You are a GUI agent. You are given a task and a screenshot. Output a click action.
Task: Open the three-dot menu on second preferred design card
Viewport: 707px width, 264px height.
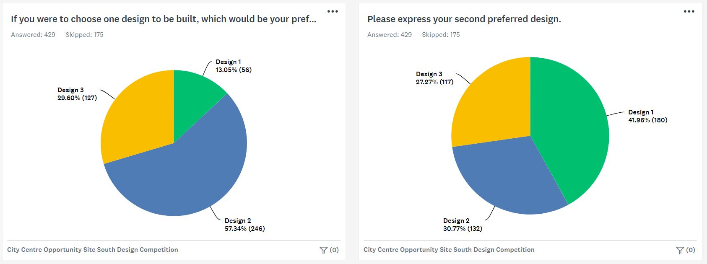tap(689, 11)
